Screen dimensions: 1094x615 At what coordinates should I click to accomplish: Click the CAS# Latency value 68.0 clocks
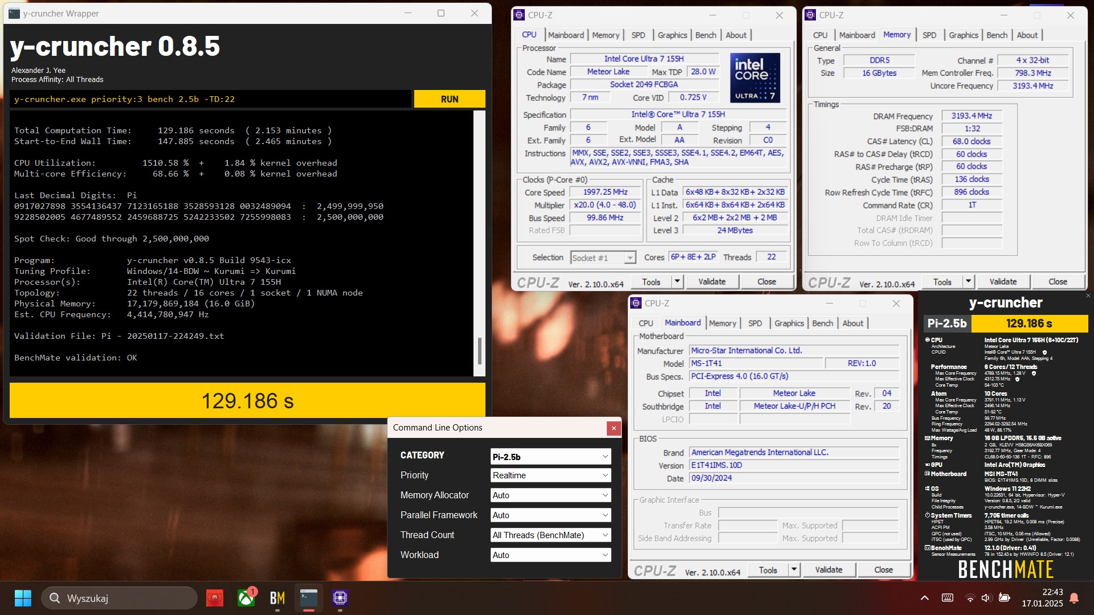click(971, 141)
